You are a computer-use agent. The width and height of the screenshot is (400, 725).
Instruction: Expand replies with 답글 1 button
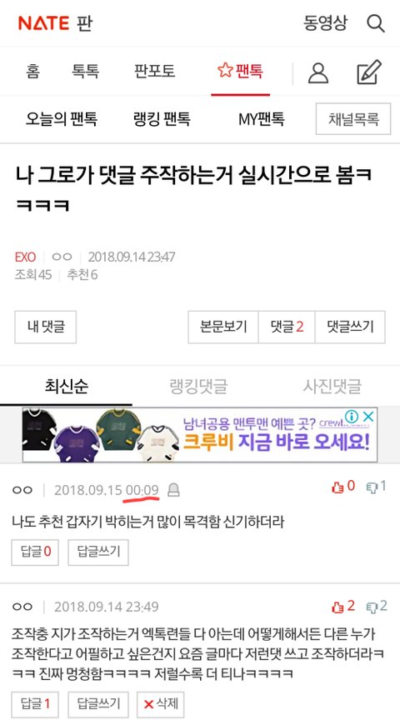click(x=35, y=704)
